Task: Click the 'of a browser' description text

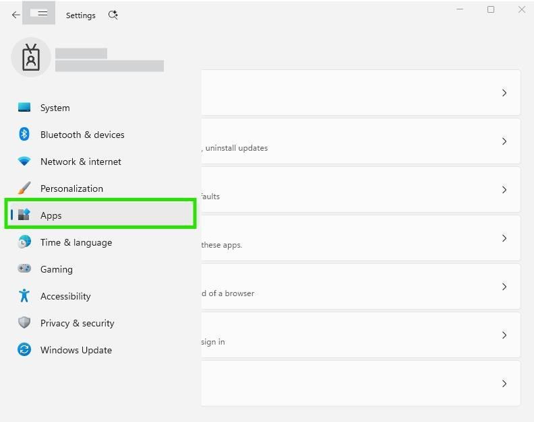Action: coord(231,293)
